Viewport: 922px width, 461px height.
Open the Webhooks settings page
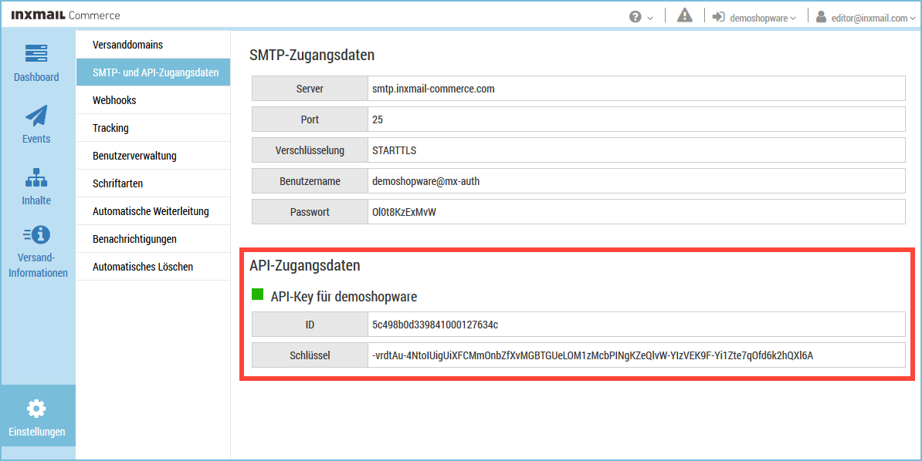pyautogui.click(x=153, y=100)
